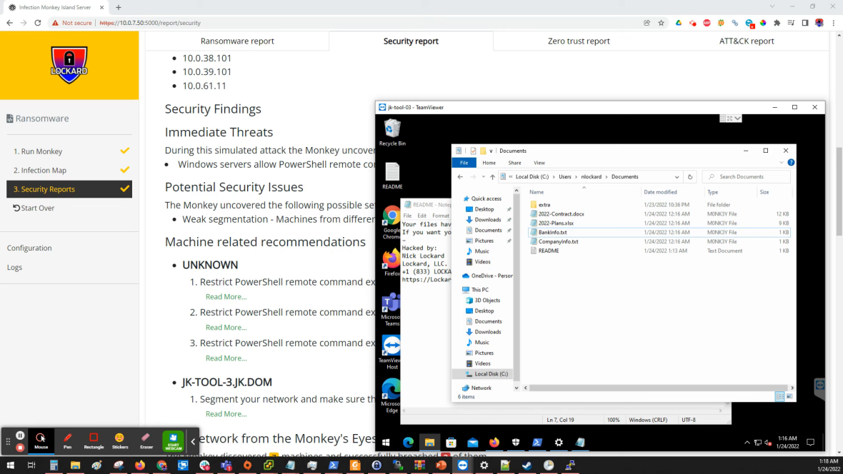843x474 pixels.
Task: Select the extra folder
Action: click(x=544, y=205)
